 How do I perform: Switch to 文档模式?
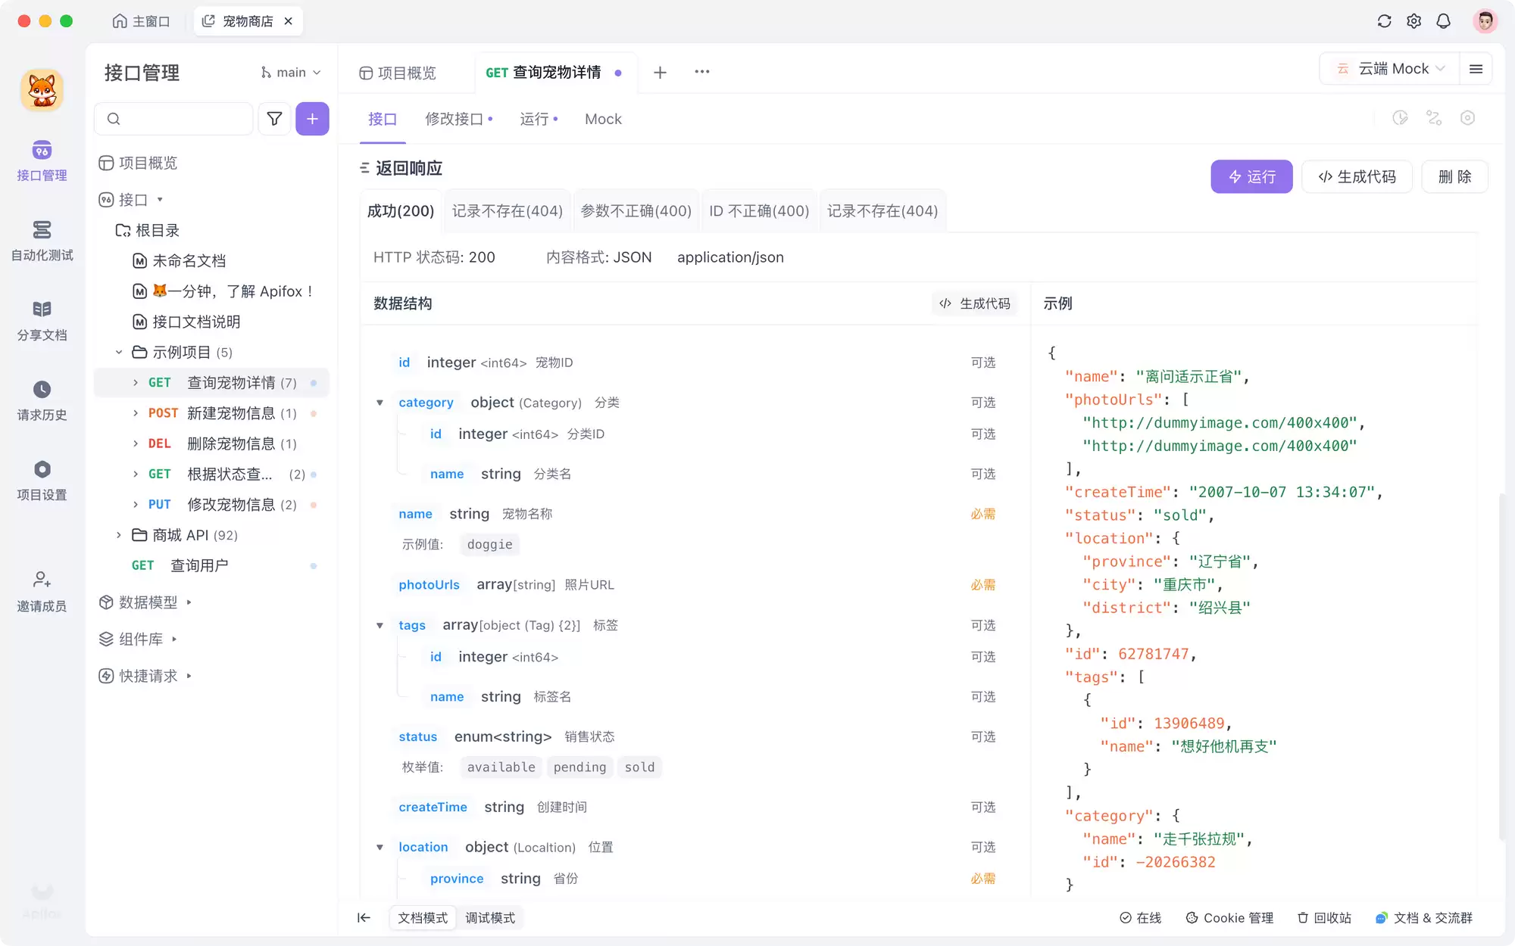pos(423,918)
